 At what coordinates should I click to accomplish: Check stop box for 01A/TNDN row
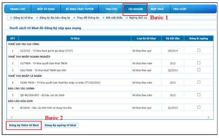199,70
